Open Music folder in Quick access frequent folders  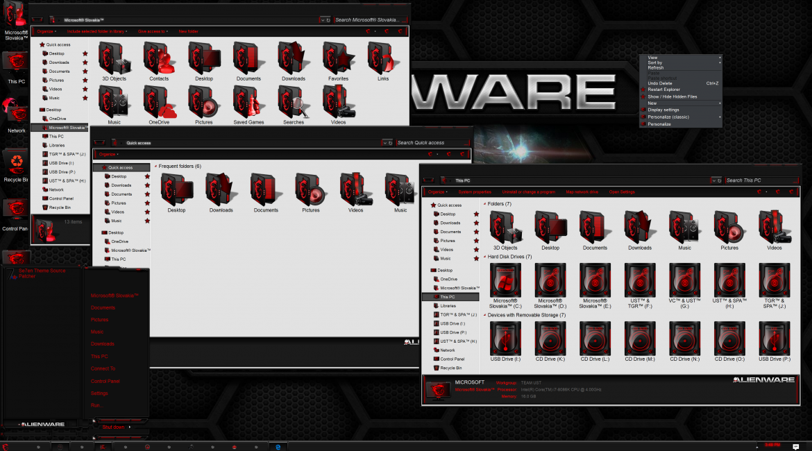click(400, 193)
